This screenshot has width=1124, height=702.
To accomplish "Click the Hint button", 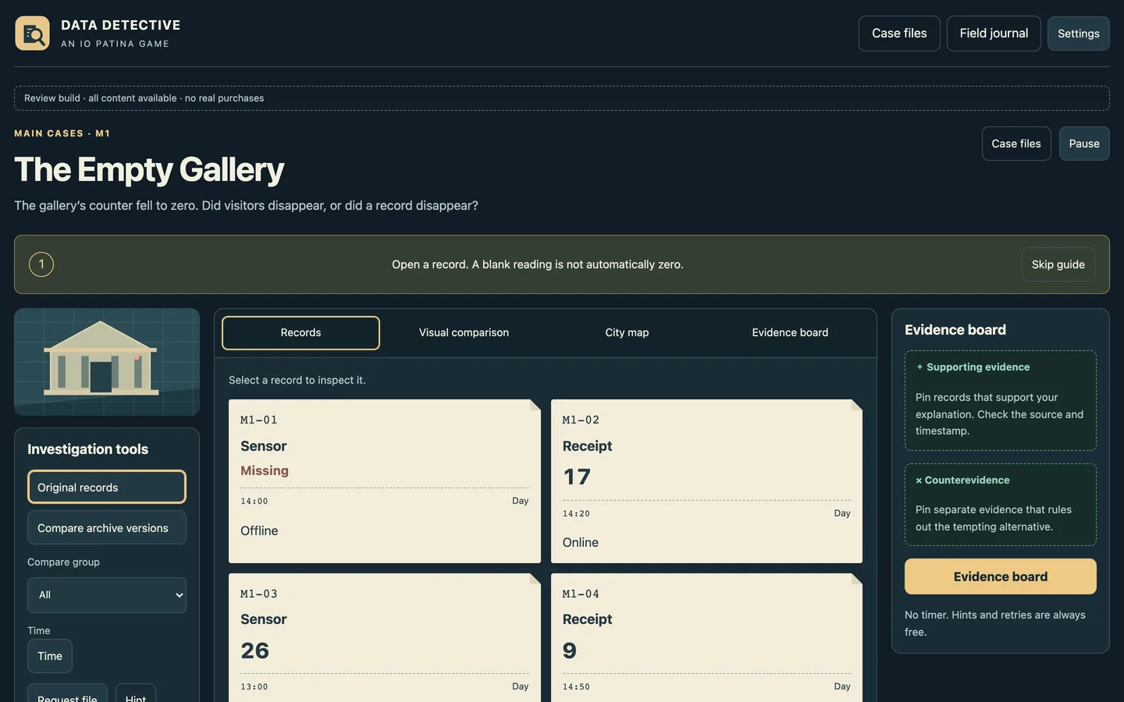I will tap(136, 694).
